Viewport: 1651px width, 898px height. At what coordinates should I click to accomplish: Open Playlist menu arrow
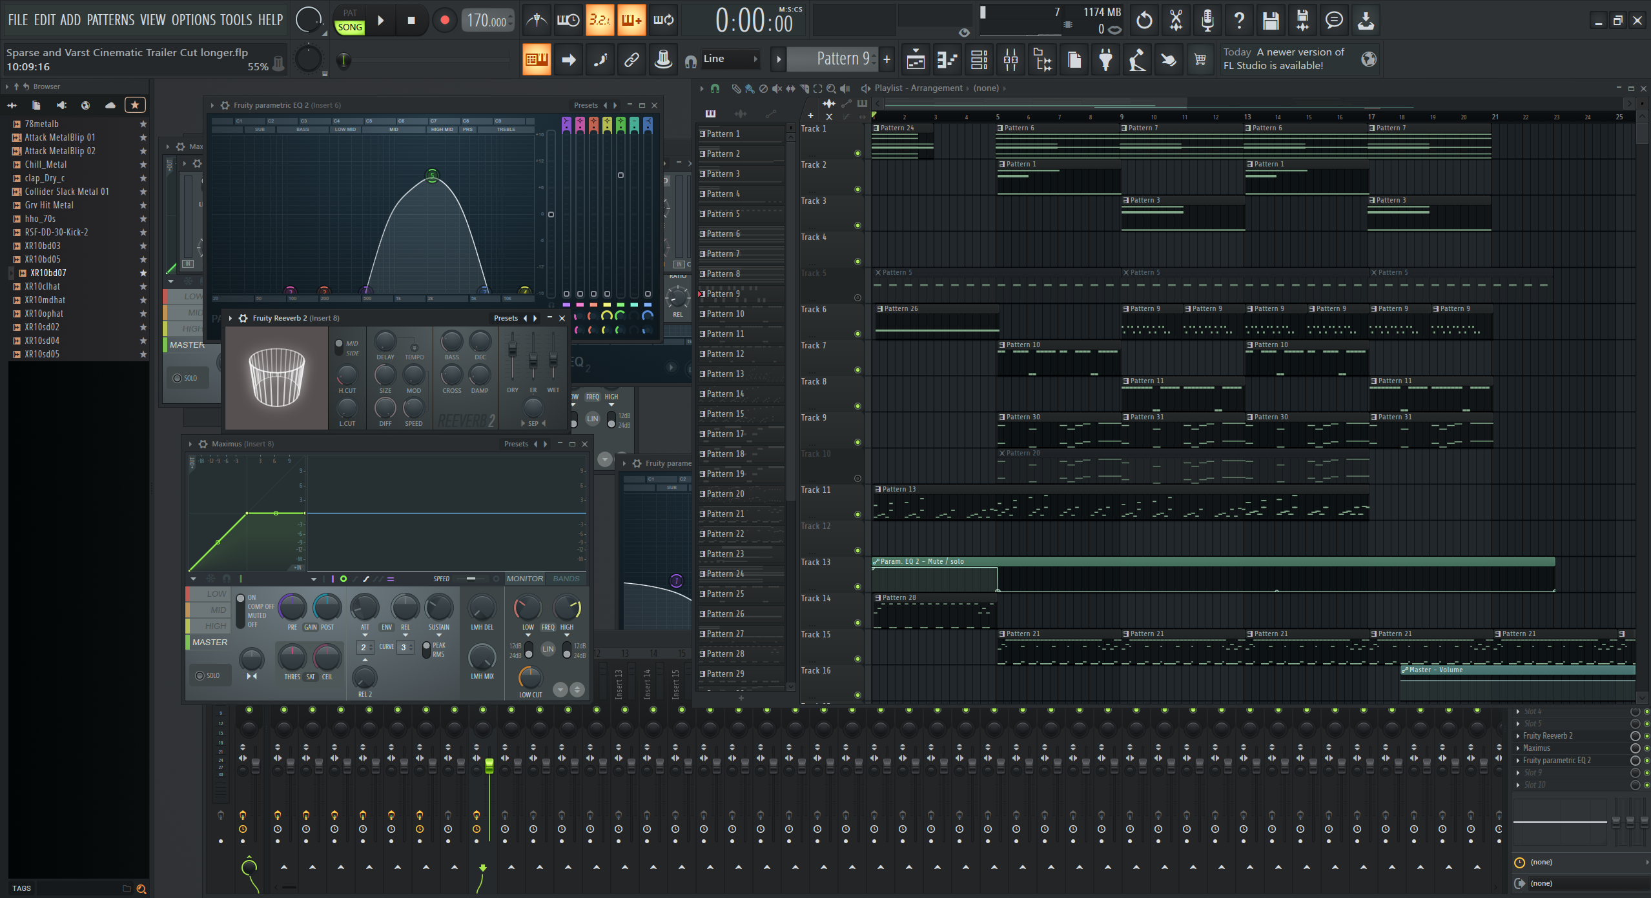[702, 88]
